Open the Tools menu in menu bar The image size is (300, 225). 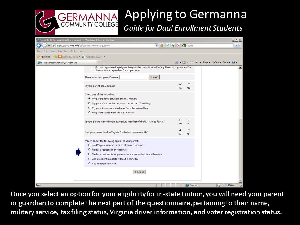click(73, 51)
